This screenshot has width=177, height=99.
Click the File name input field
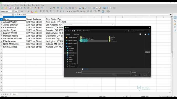point(106,72)
